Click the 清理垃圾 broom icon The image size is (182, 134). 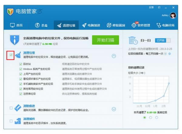pos(18,55)
